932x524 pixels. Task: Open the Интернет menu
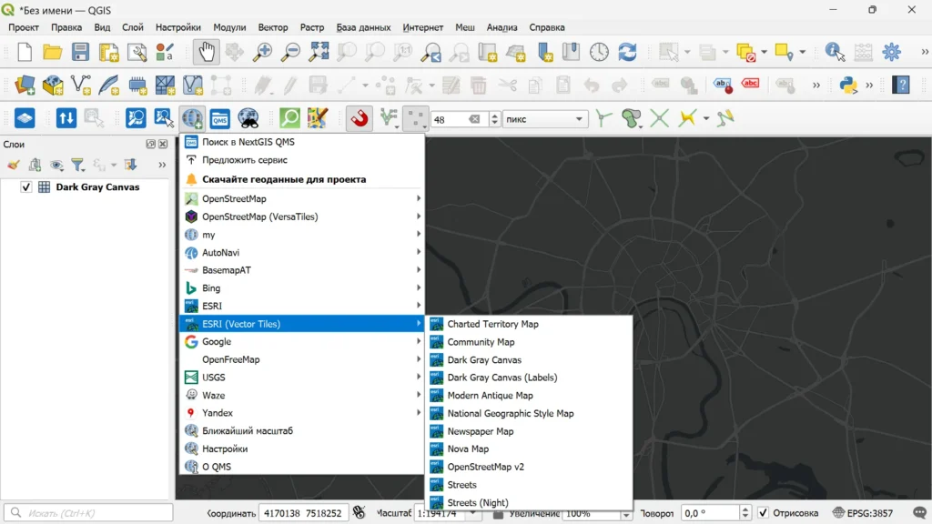pyautogui.click(x=422, y=27)
